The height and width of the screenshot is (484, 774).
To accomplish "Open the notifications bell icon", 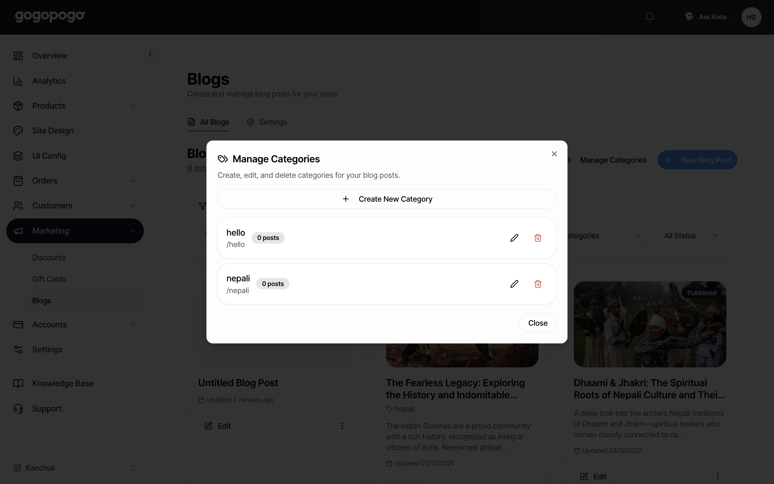I will click(650, 17).
